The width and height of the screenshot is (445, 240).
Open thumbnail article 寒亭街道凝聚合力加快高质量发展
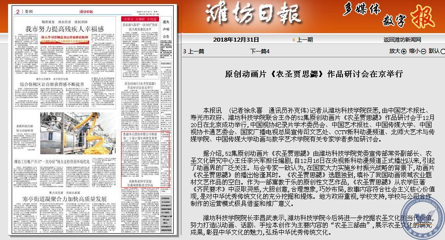[x=64, y=199]
